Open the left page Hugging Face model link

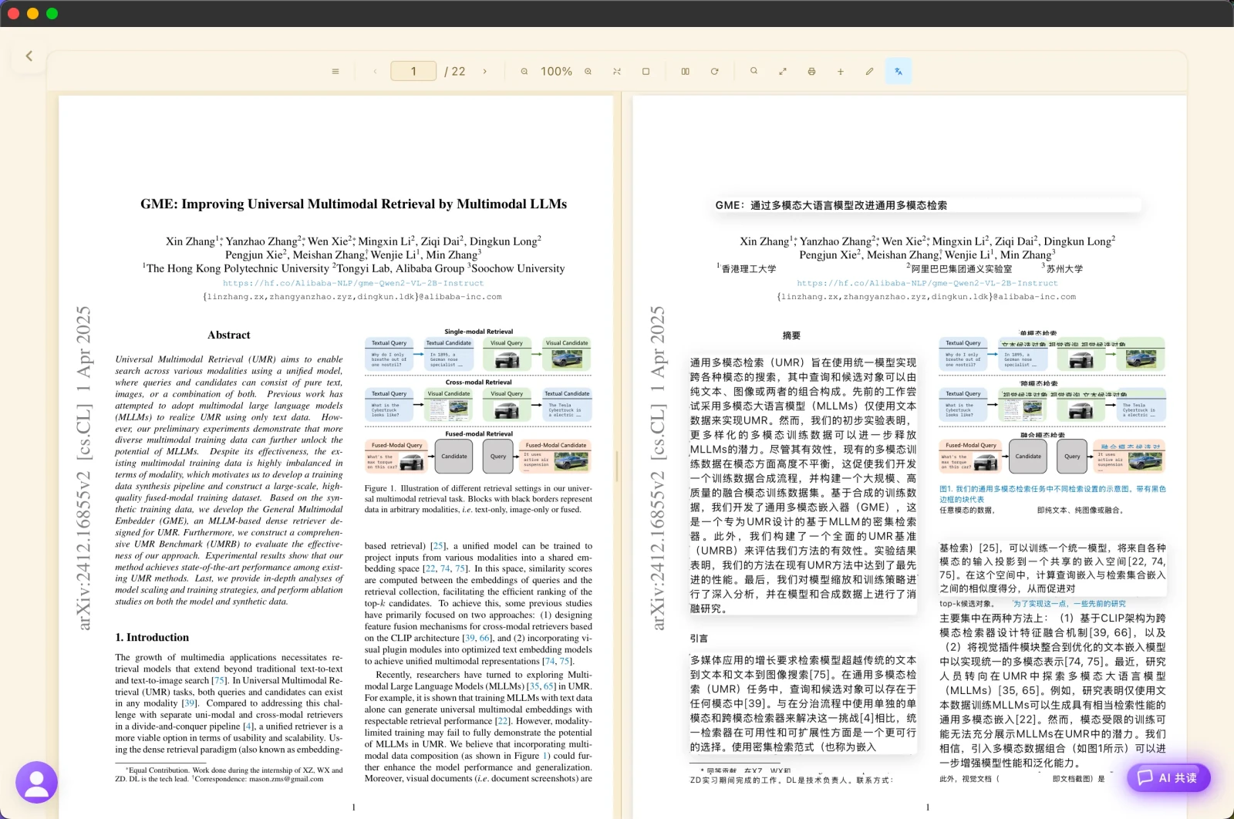353,283
